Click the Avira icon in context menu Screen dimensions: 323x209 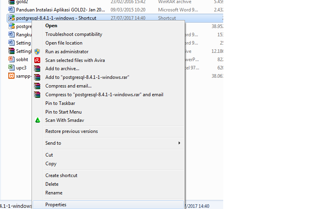click(37, 60)
